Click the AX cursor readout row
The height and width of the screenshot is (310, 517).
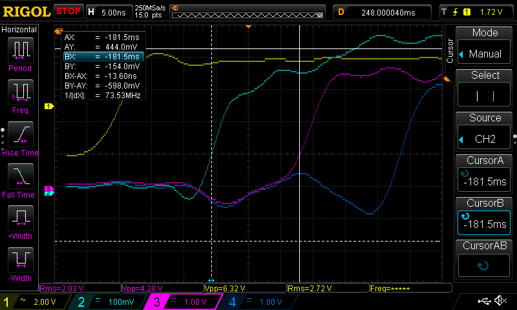pos(102,37)
